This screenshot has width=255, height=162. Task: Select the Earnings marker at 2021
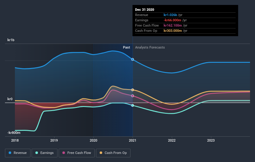point(133,105)
